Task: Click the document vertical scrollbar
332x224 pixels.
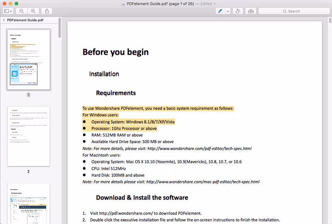Action: 330,21
